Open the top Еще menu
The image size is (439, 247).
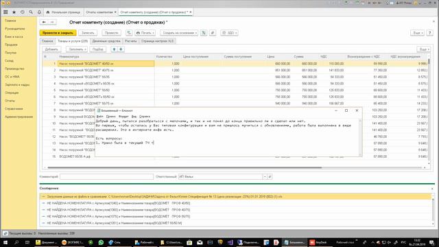tap(417, 33)
